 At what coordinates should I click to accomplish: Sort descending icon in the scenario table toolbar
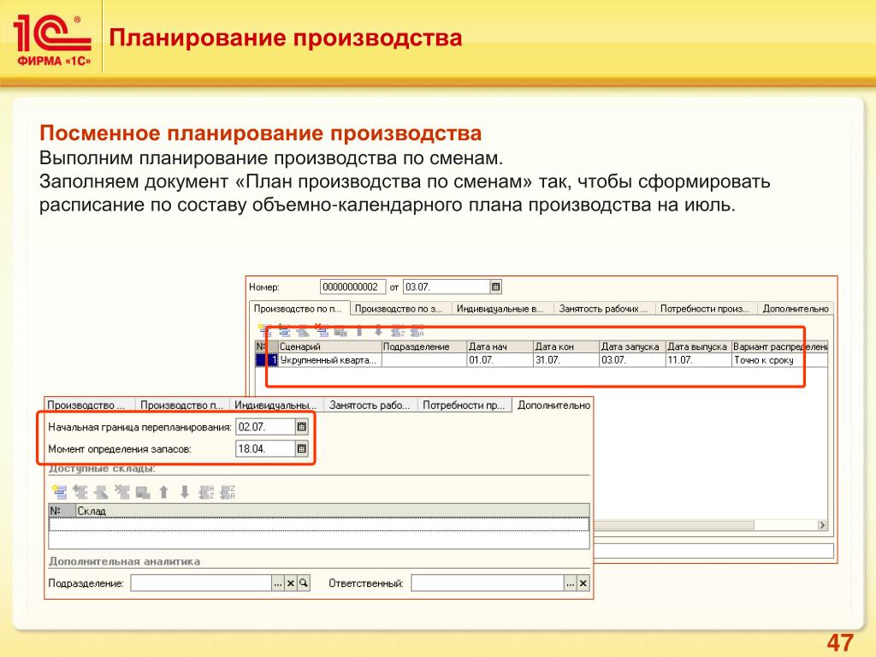pos(417,330)
